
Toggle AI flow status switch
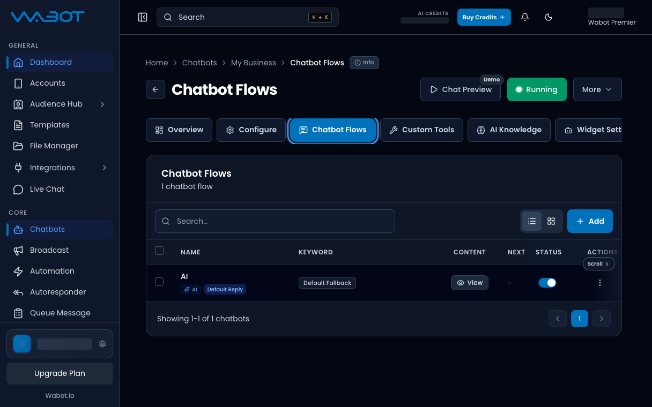[x=547, y=283]
